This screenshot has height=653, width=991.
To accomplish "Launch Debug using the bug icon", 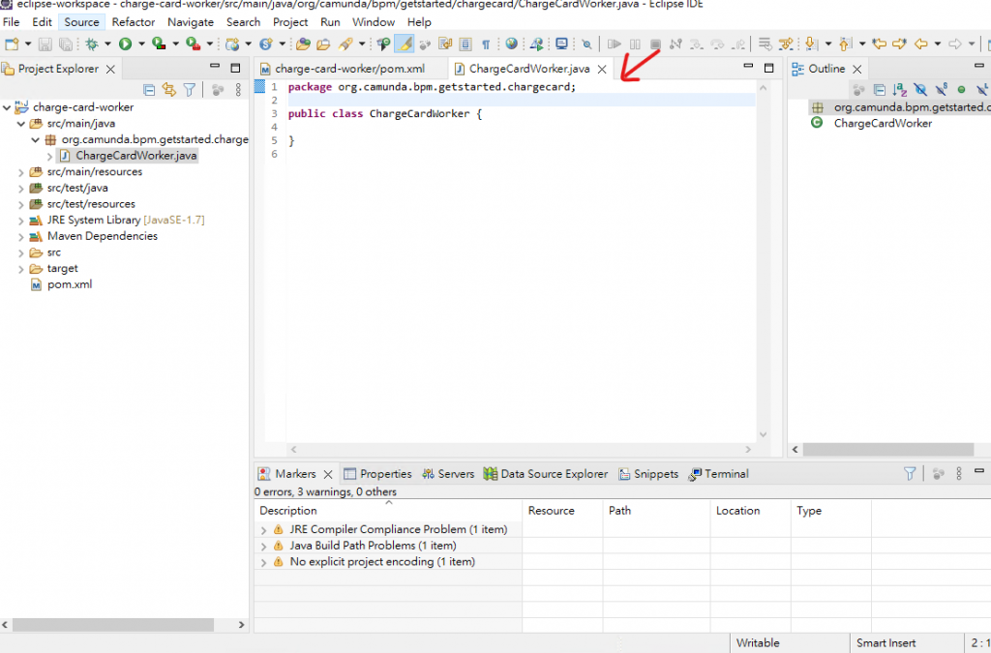I will pos(92,45).
